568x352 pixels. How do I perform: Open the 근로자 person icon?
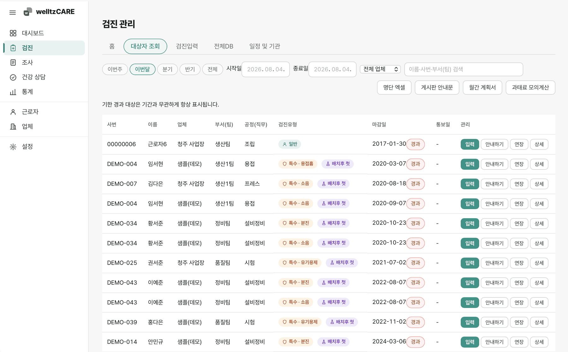tap(13, 112)
